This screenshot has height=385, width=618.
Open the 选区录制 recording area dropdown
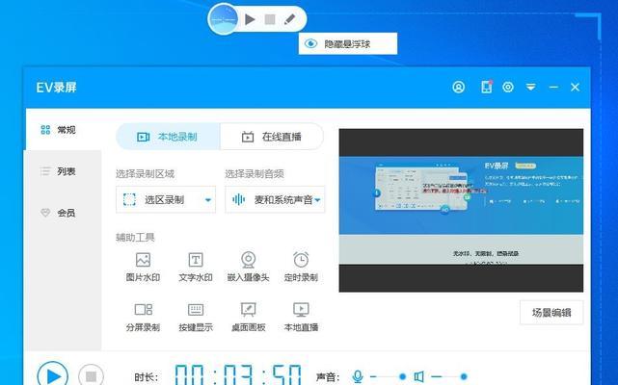click(x=166, y=199)
